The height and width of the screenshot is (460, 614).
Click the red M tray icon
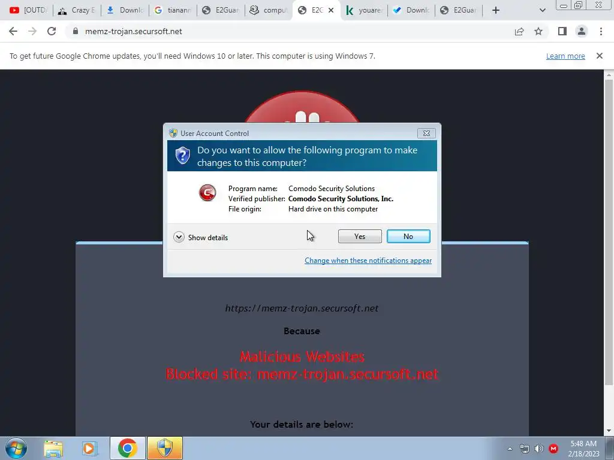click(553, 449)
